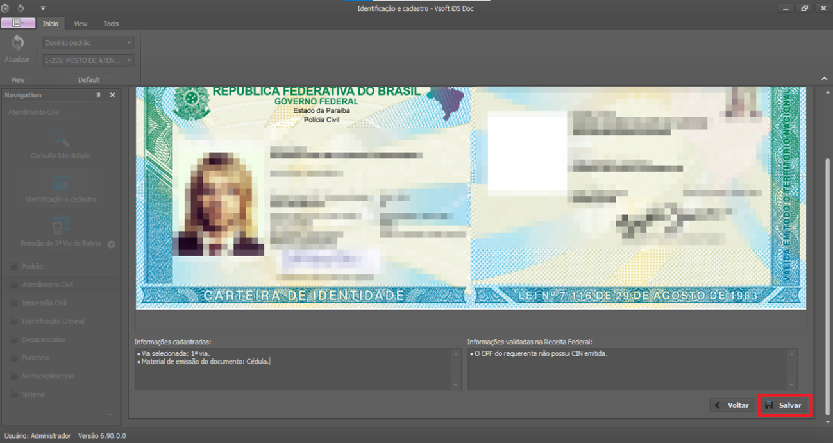Close the Navigation panel
This screenshot has width=833, height=443.
coord(112,95)
